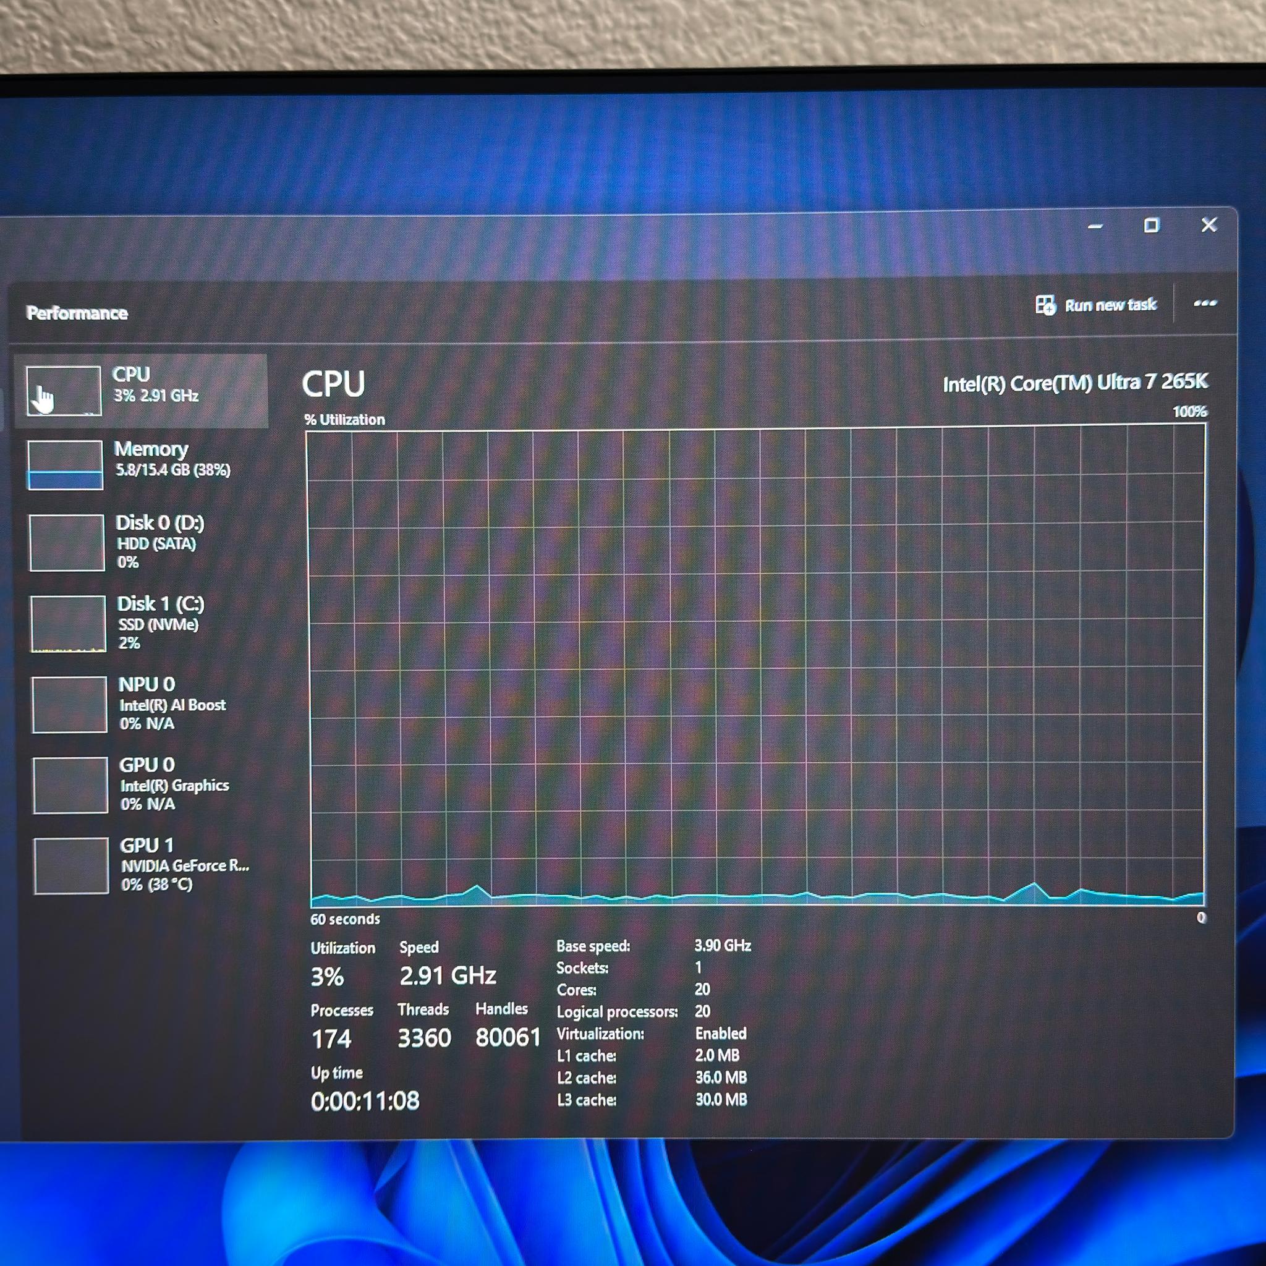Click the 100% graph scale label
Screen dimensions: 1266x1266
(x=1189, y=412)
